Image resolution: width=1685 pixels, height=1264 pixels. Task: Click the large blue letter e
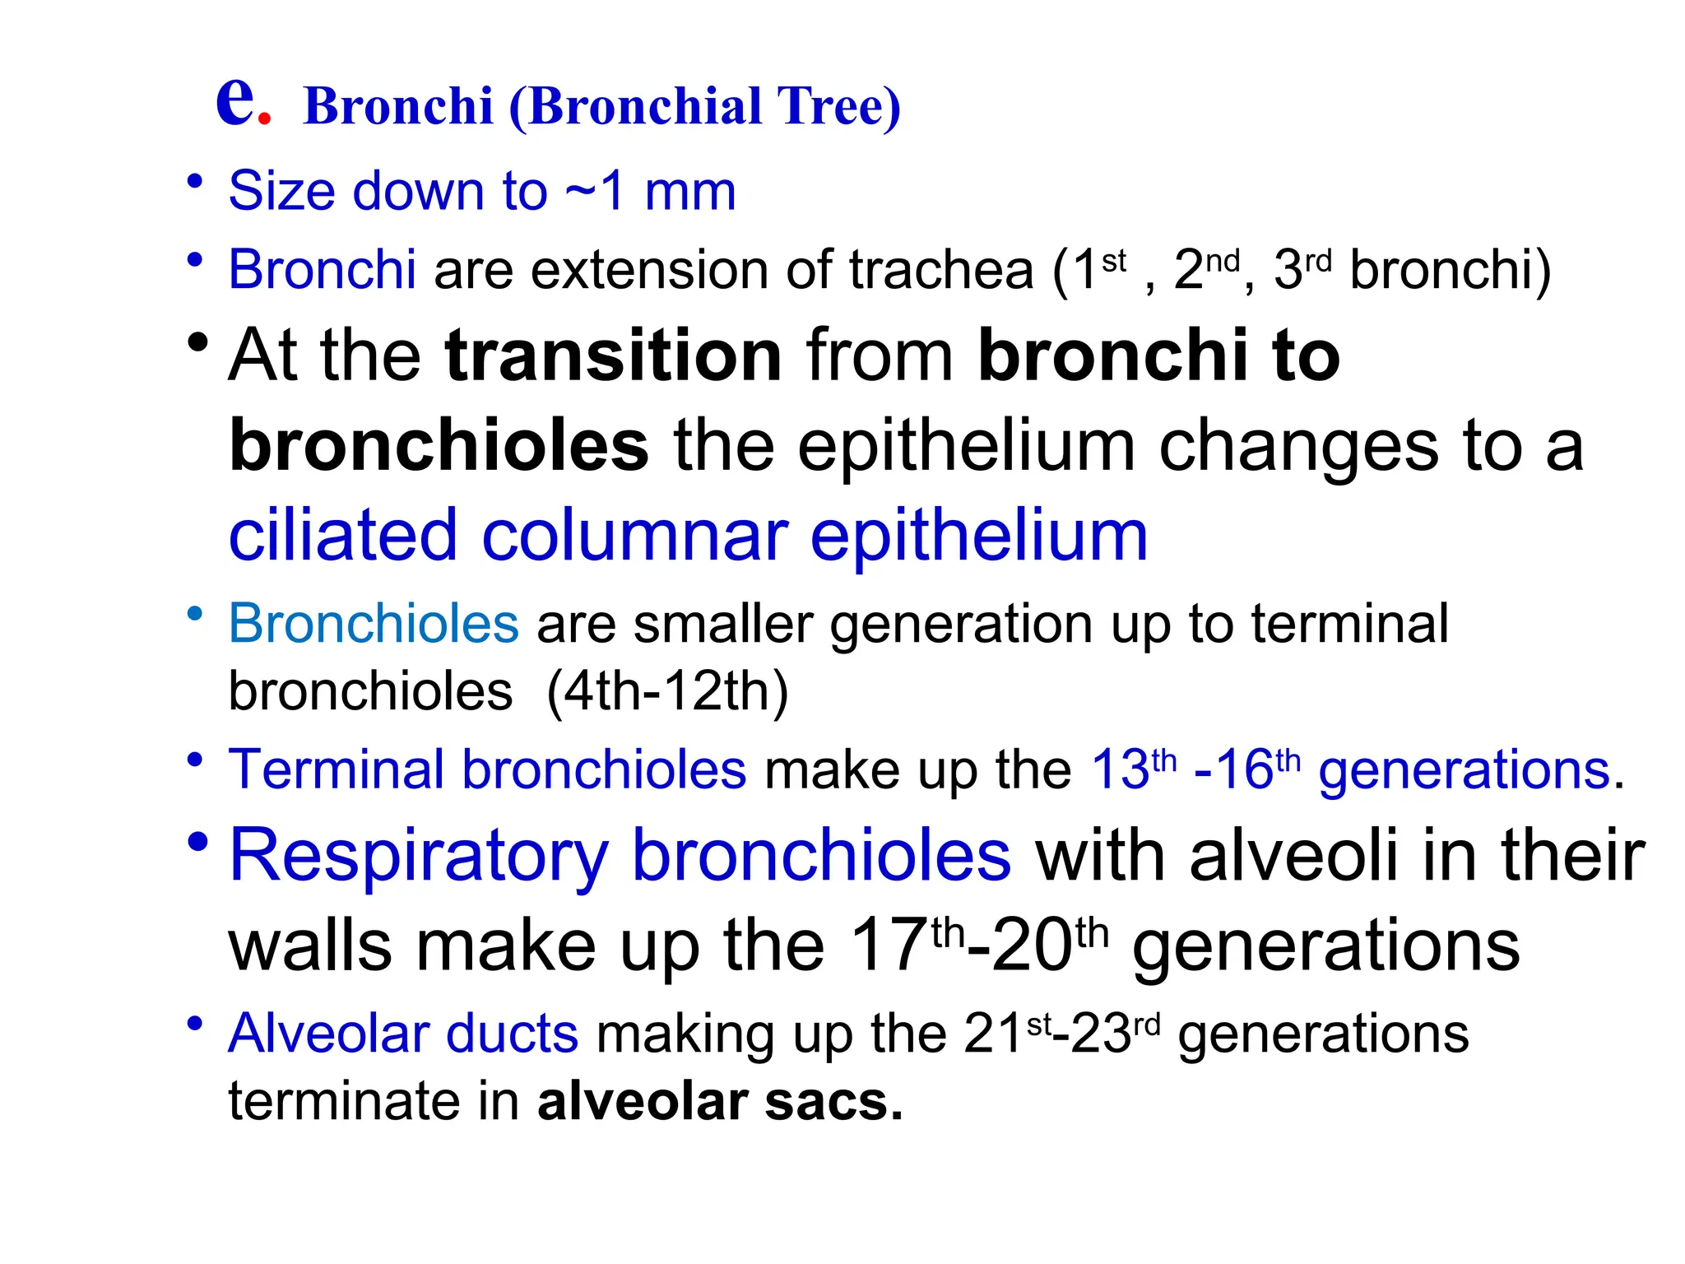tap(234, 102)
